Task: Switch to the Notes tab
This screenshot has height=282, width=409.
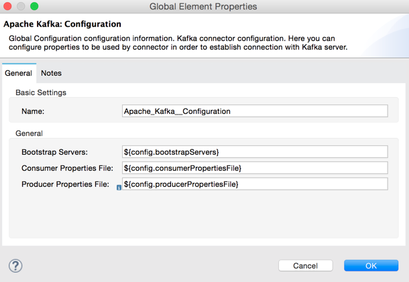Action: (51, 73)
